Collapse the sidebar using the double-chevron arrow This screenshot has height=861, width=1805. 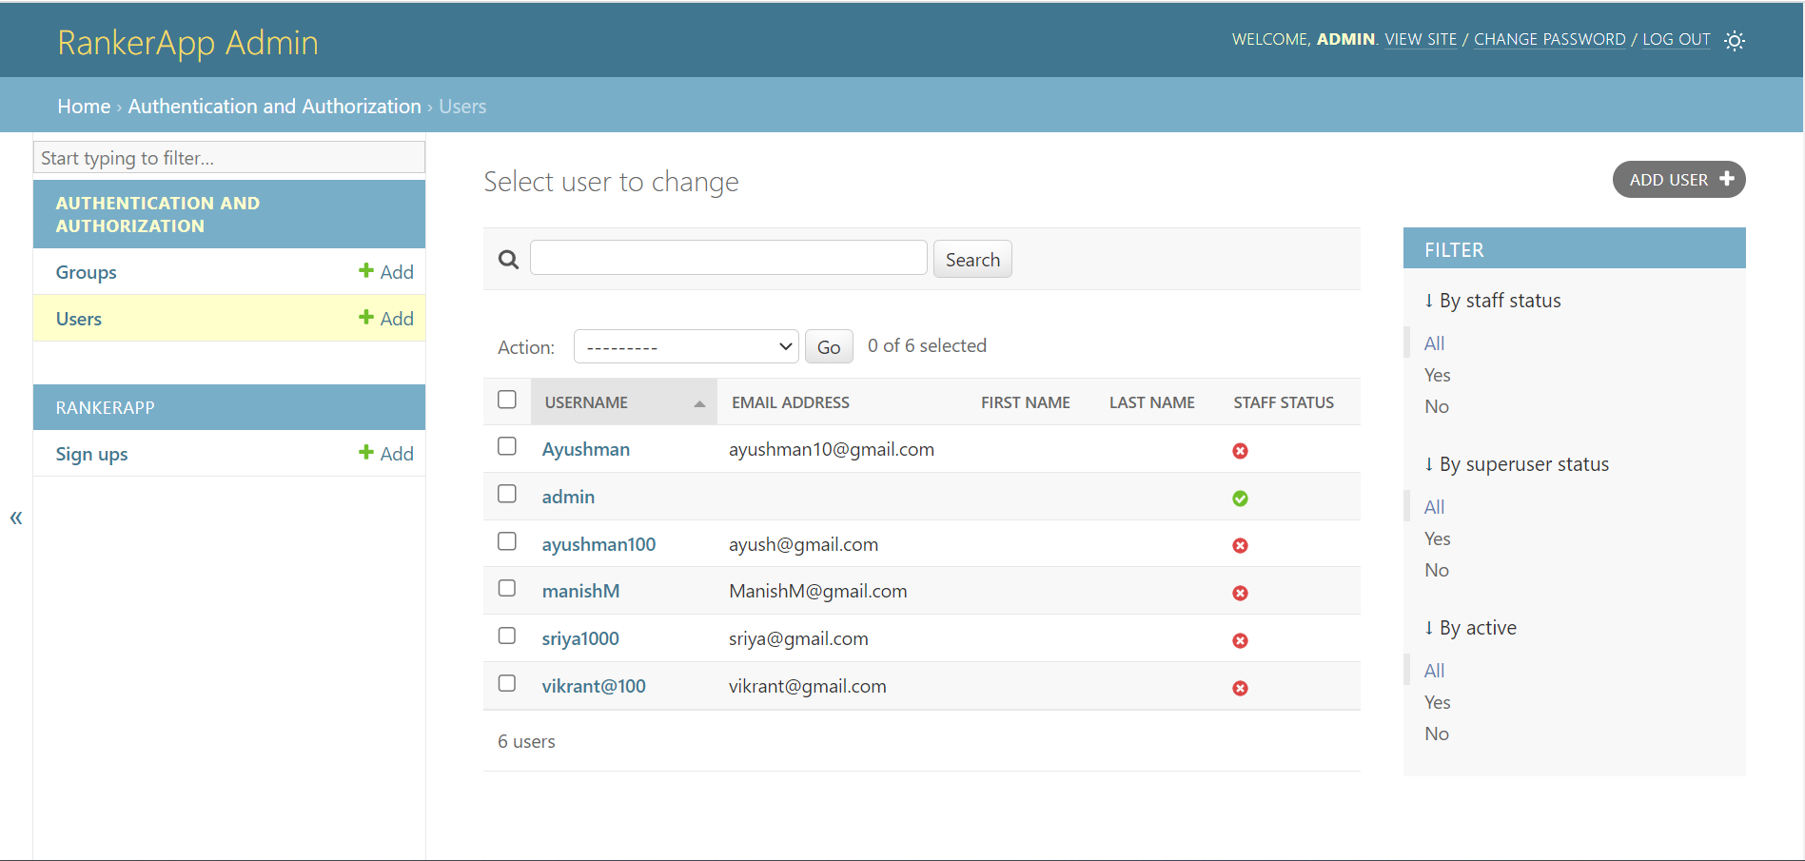coord(15,518)
